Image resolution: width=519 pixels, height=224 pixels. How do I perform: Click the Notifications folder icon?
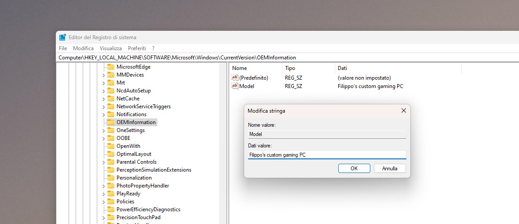pyautogui.click(x=110, y=115)
